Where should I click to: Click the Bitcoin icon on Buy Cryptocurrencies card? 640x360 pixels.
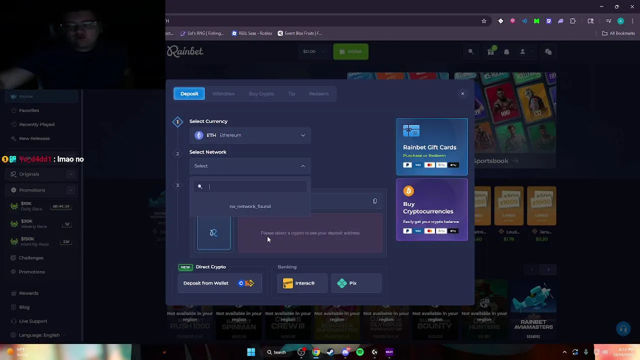(x=408, y=191)
